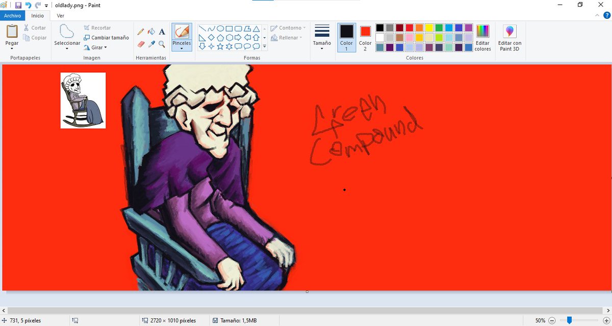Open the Archivo menu
This screenshot has width=612, height=326.
pos(12,16)
